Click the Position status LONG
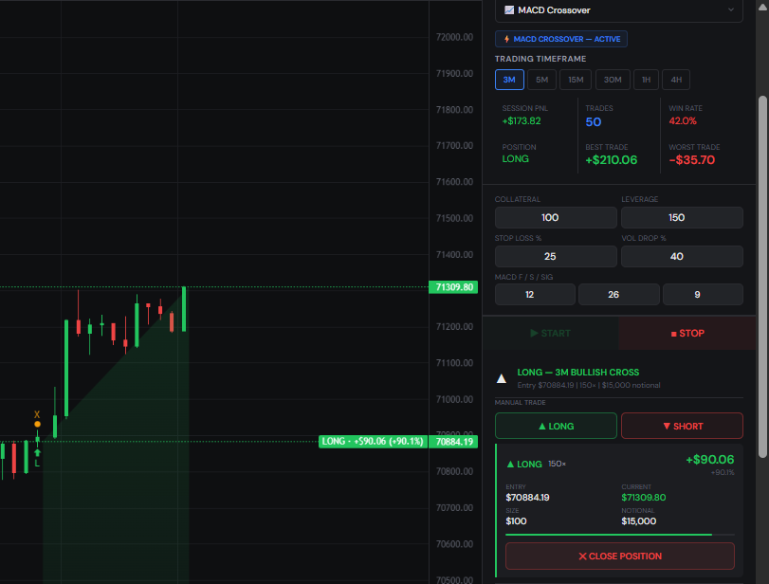The width and height of the screenshot is (769, 584). (516, 159)
